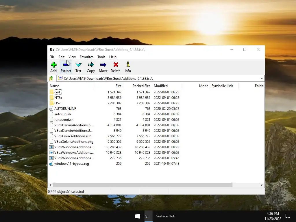The width and height of the screenshot is (296, 222).
Task: Click the windows11-bypass.reg file icon
Action: pyautogui.click(x=51, y=164)
